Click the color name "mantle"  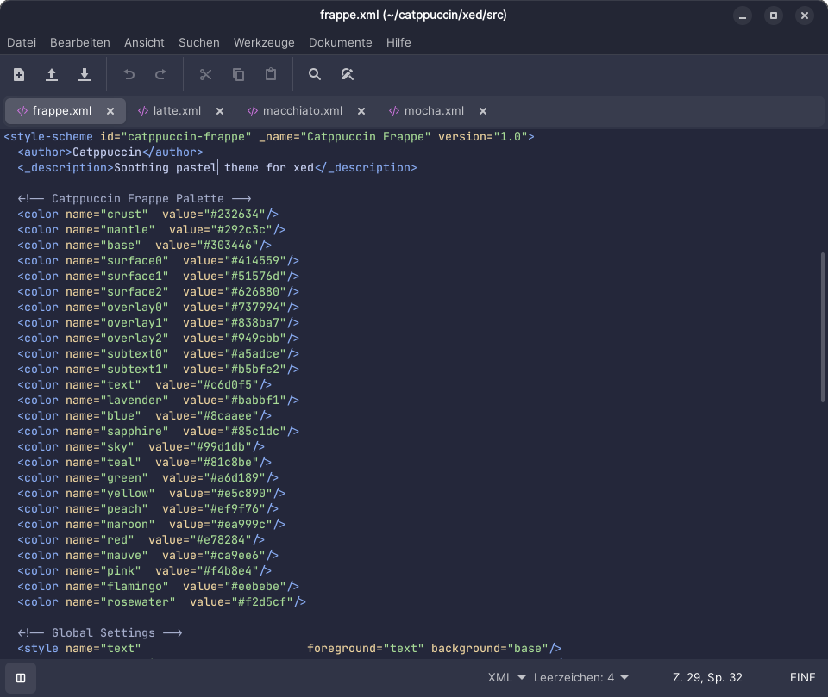(128, 230)
